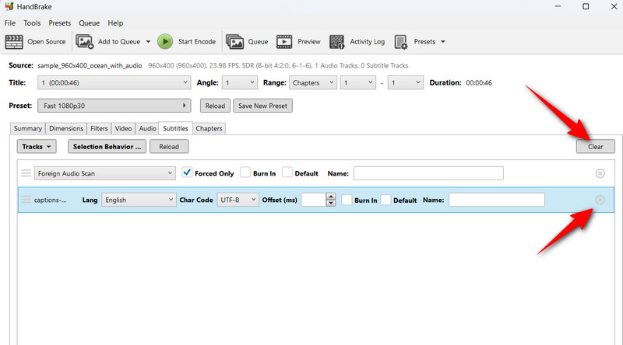Tick Default checkbox on captions row
This screenshot has width=623, height=345.
385,200
